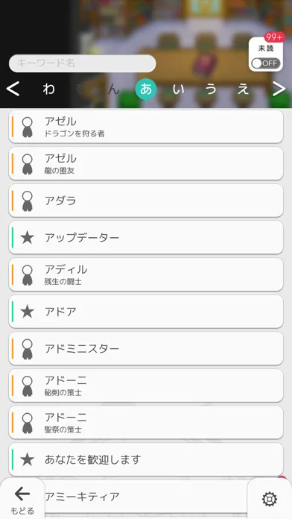The height and width of the screenshot is (519, 292).
Task: Select the え kana tab
Action: [x=244, y=89]
